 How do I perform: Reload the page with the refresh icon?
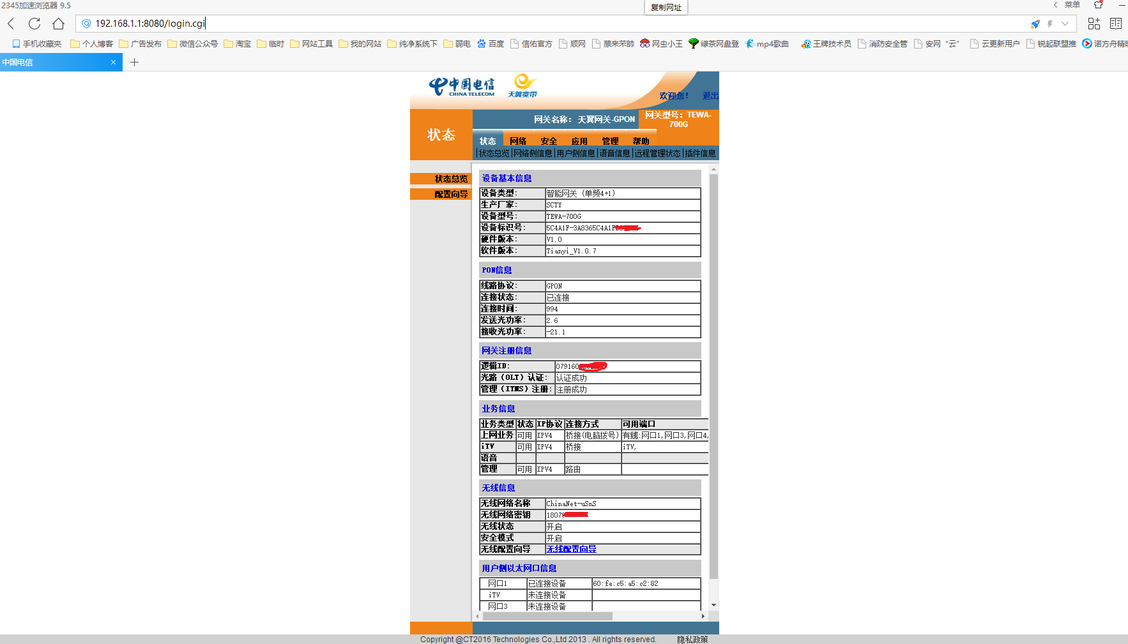[34, 24]
